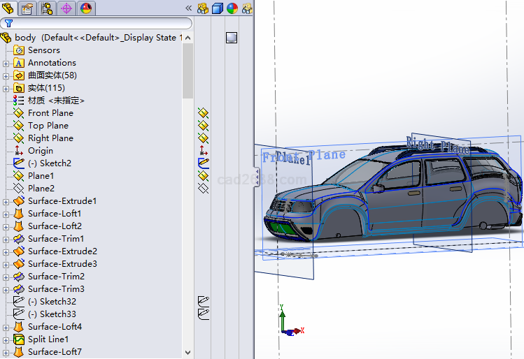Switch to the ConfigurationManager tab
Screen dimensions: 524x359
point(48,8)
